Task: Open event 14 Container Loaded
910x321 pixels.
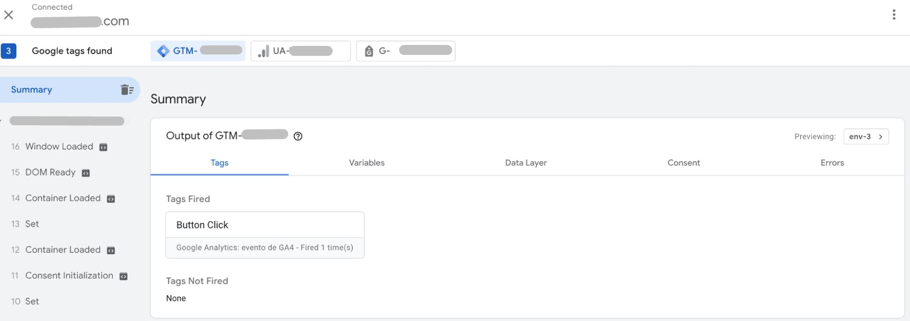Action: (x=63, y=198)
